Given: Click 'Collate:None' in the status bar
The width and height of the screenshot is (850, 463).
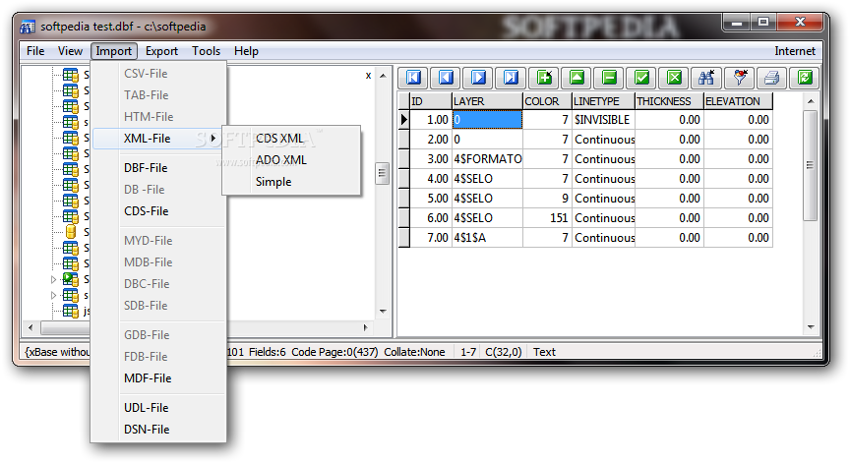Looking at the screenshot, I should (414, 352).
